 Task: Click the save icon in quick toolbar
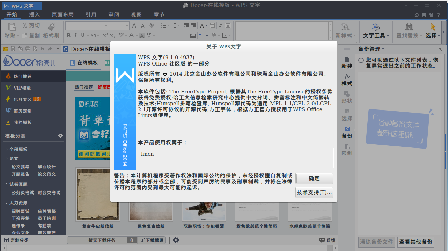[x=13, y=49]
